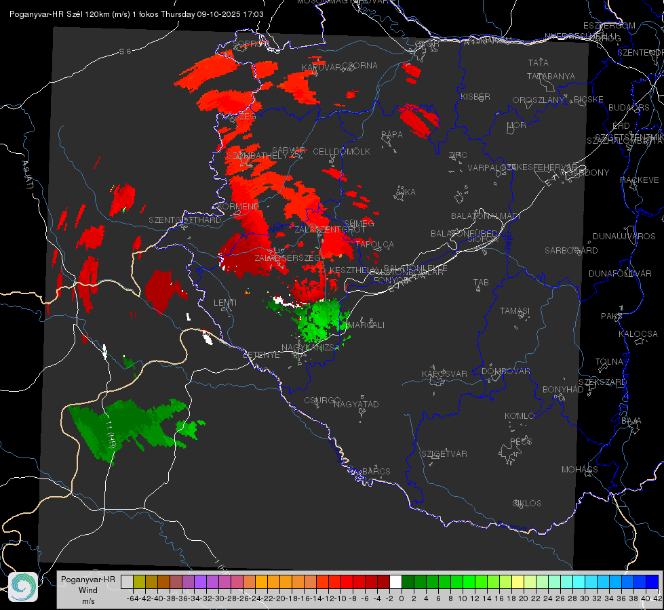Image resolution: width=664 pixels, height=610 pixels.
Task: Click the CSORNA town label
Action: 359,66
